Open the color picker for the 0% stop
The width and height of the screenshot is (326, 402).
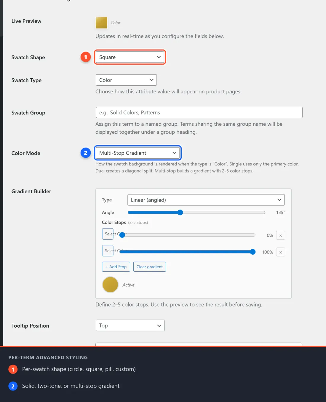tap(108, 234)
